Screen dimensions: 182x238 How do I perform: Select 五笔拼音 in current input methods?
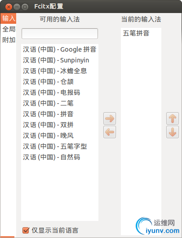coord(141,33)
